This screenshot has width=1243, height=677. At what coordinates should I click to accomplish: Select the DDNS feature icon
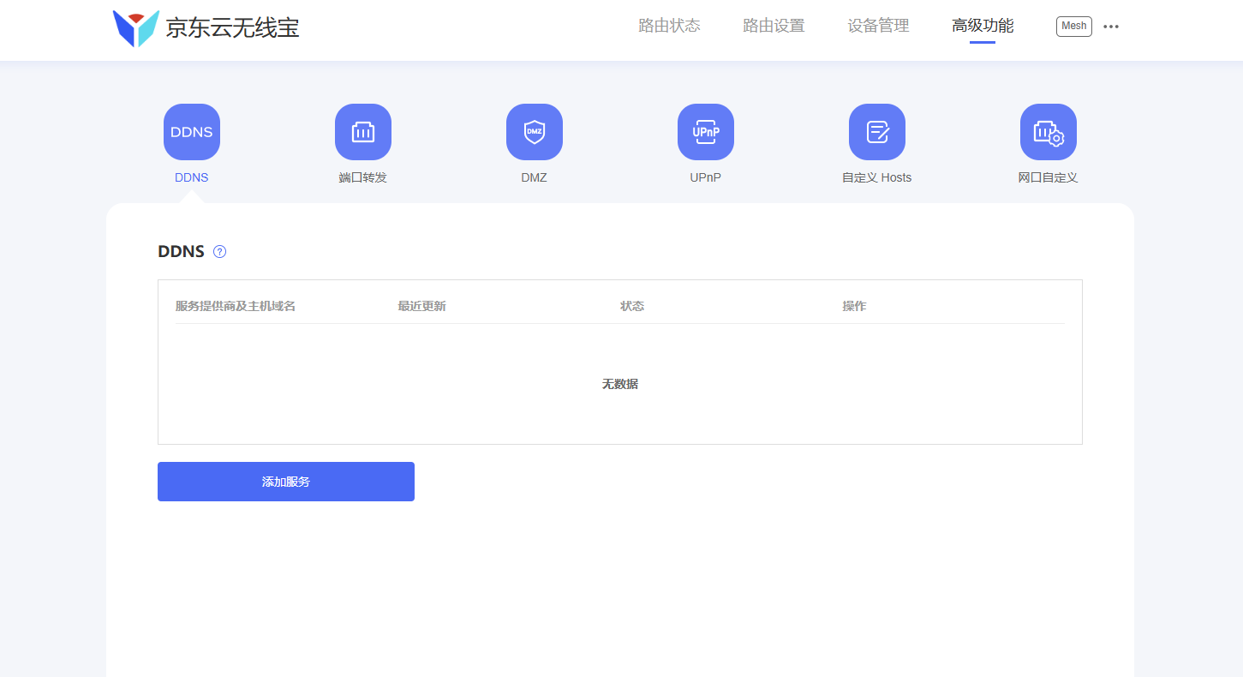tap(191, 131)
